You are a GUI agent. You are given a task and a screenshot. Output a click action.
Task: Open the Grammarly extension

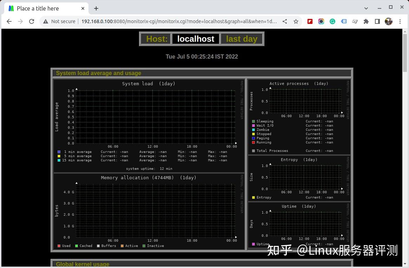[332, 21]
